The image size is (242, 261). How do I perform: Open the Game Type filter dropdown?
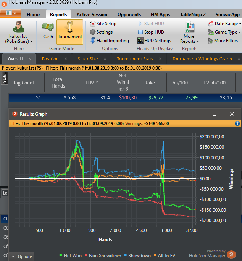[224, 32]
